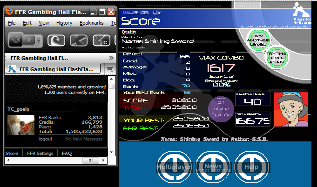The width and height of the screenshot is (317, 187).
Task: Toggle Dark On in the purple circle
Action: pyautogui.click(x=222, y=115)
